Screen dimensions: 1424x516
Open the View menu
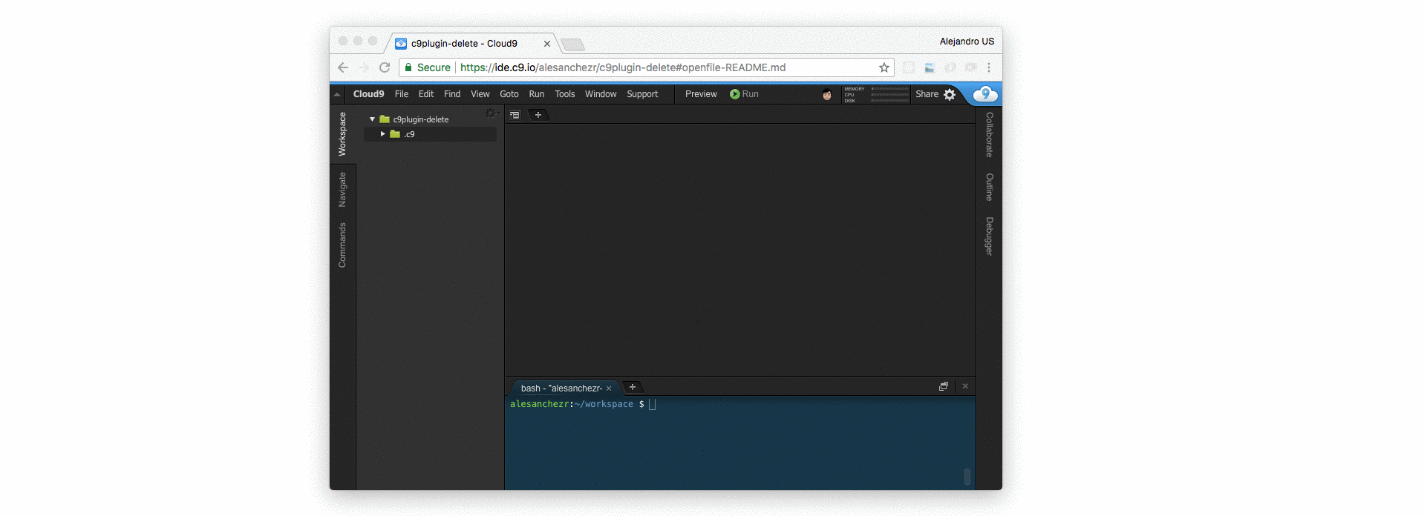click(480, 94)
